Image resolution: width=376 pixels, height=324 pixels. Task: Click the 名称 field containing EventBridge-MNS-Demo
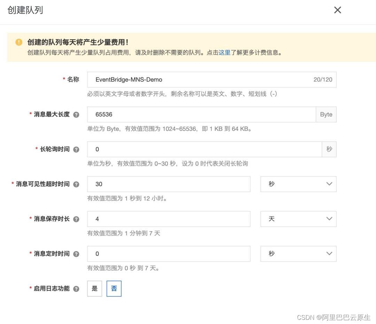tap(212, 80)
